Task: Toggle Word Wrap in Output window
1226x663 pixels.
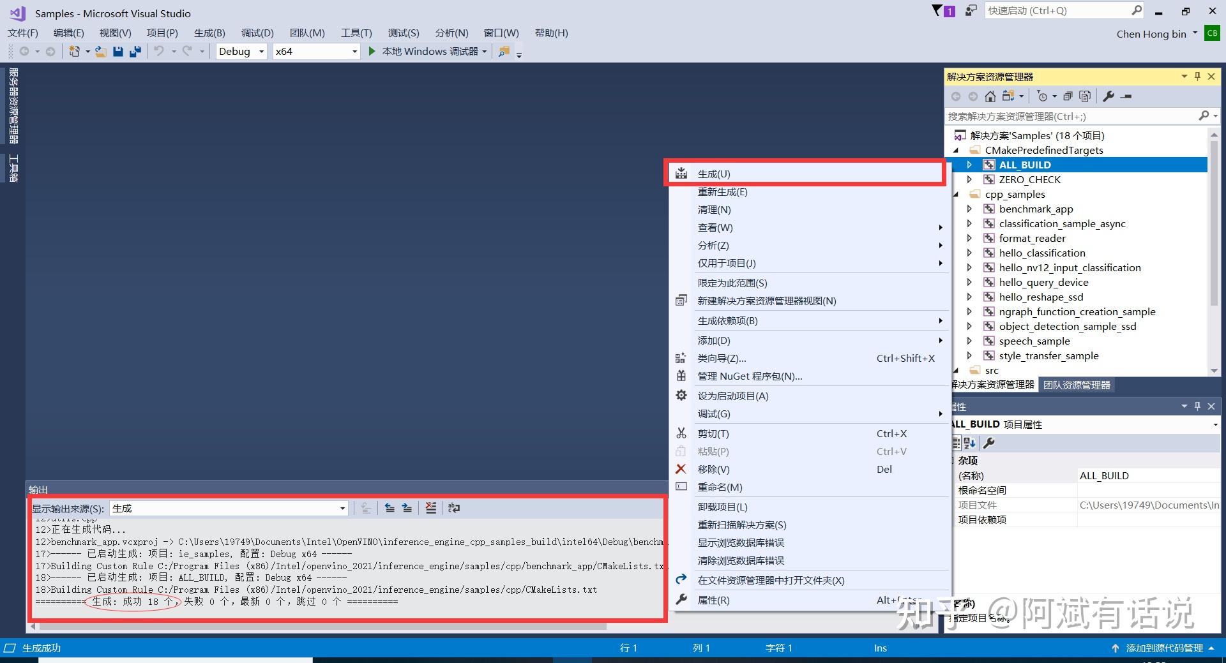Action: (454, 508)
